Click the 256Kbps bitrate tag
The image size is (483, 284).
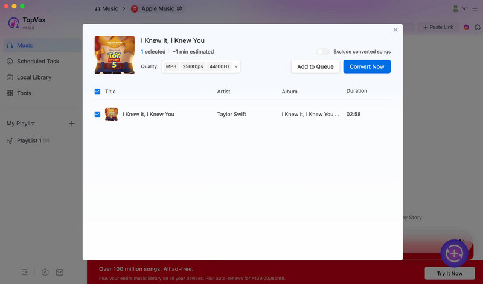tap(193, 66)
